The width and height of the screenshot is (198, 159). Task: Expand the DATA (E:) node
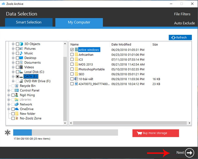[13, 77]
